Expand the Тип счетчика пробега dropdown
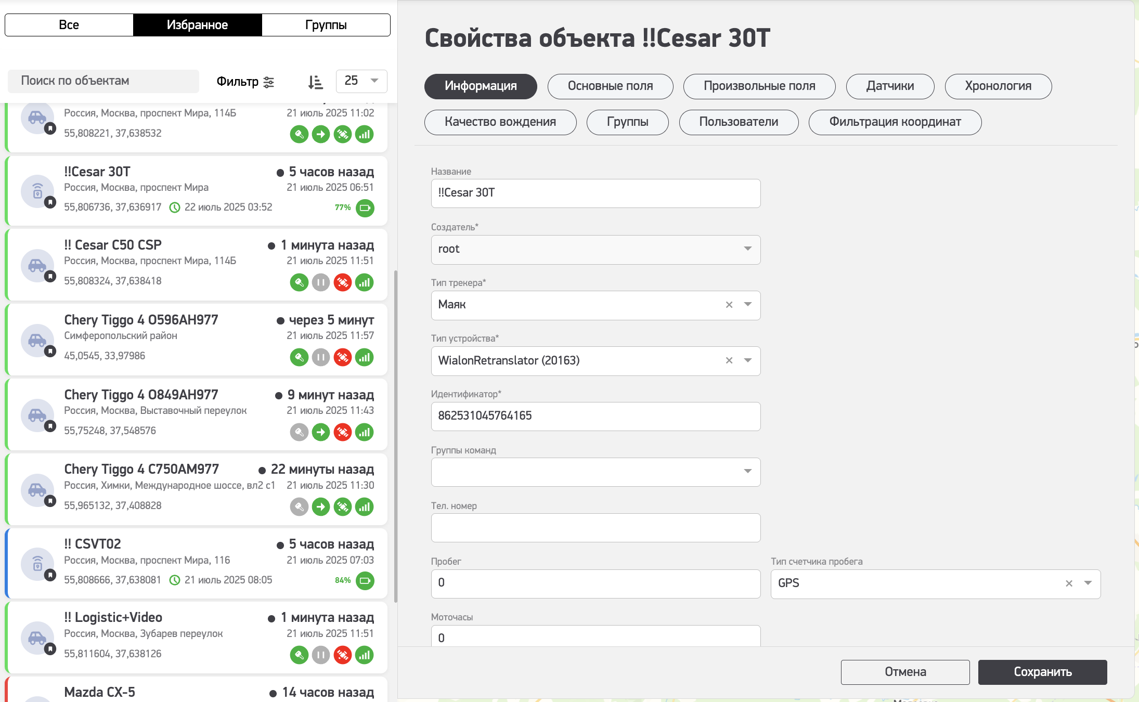The width and height of the screenshot is (1139, 702). [x=1088, y=583]
